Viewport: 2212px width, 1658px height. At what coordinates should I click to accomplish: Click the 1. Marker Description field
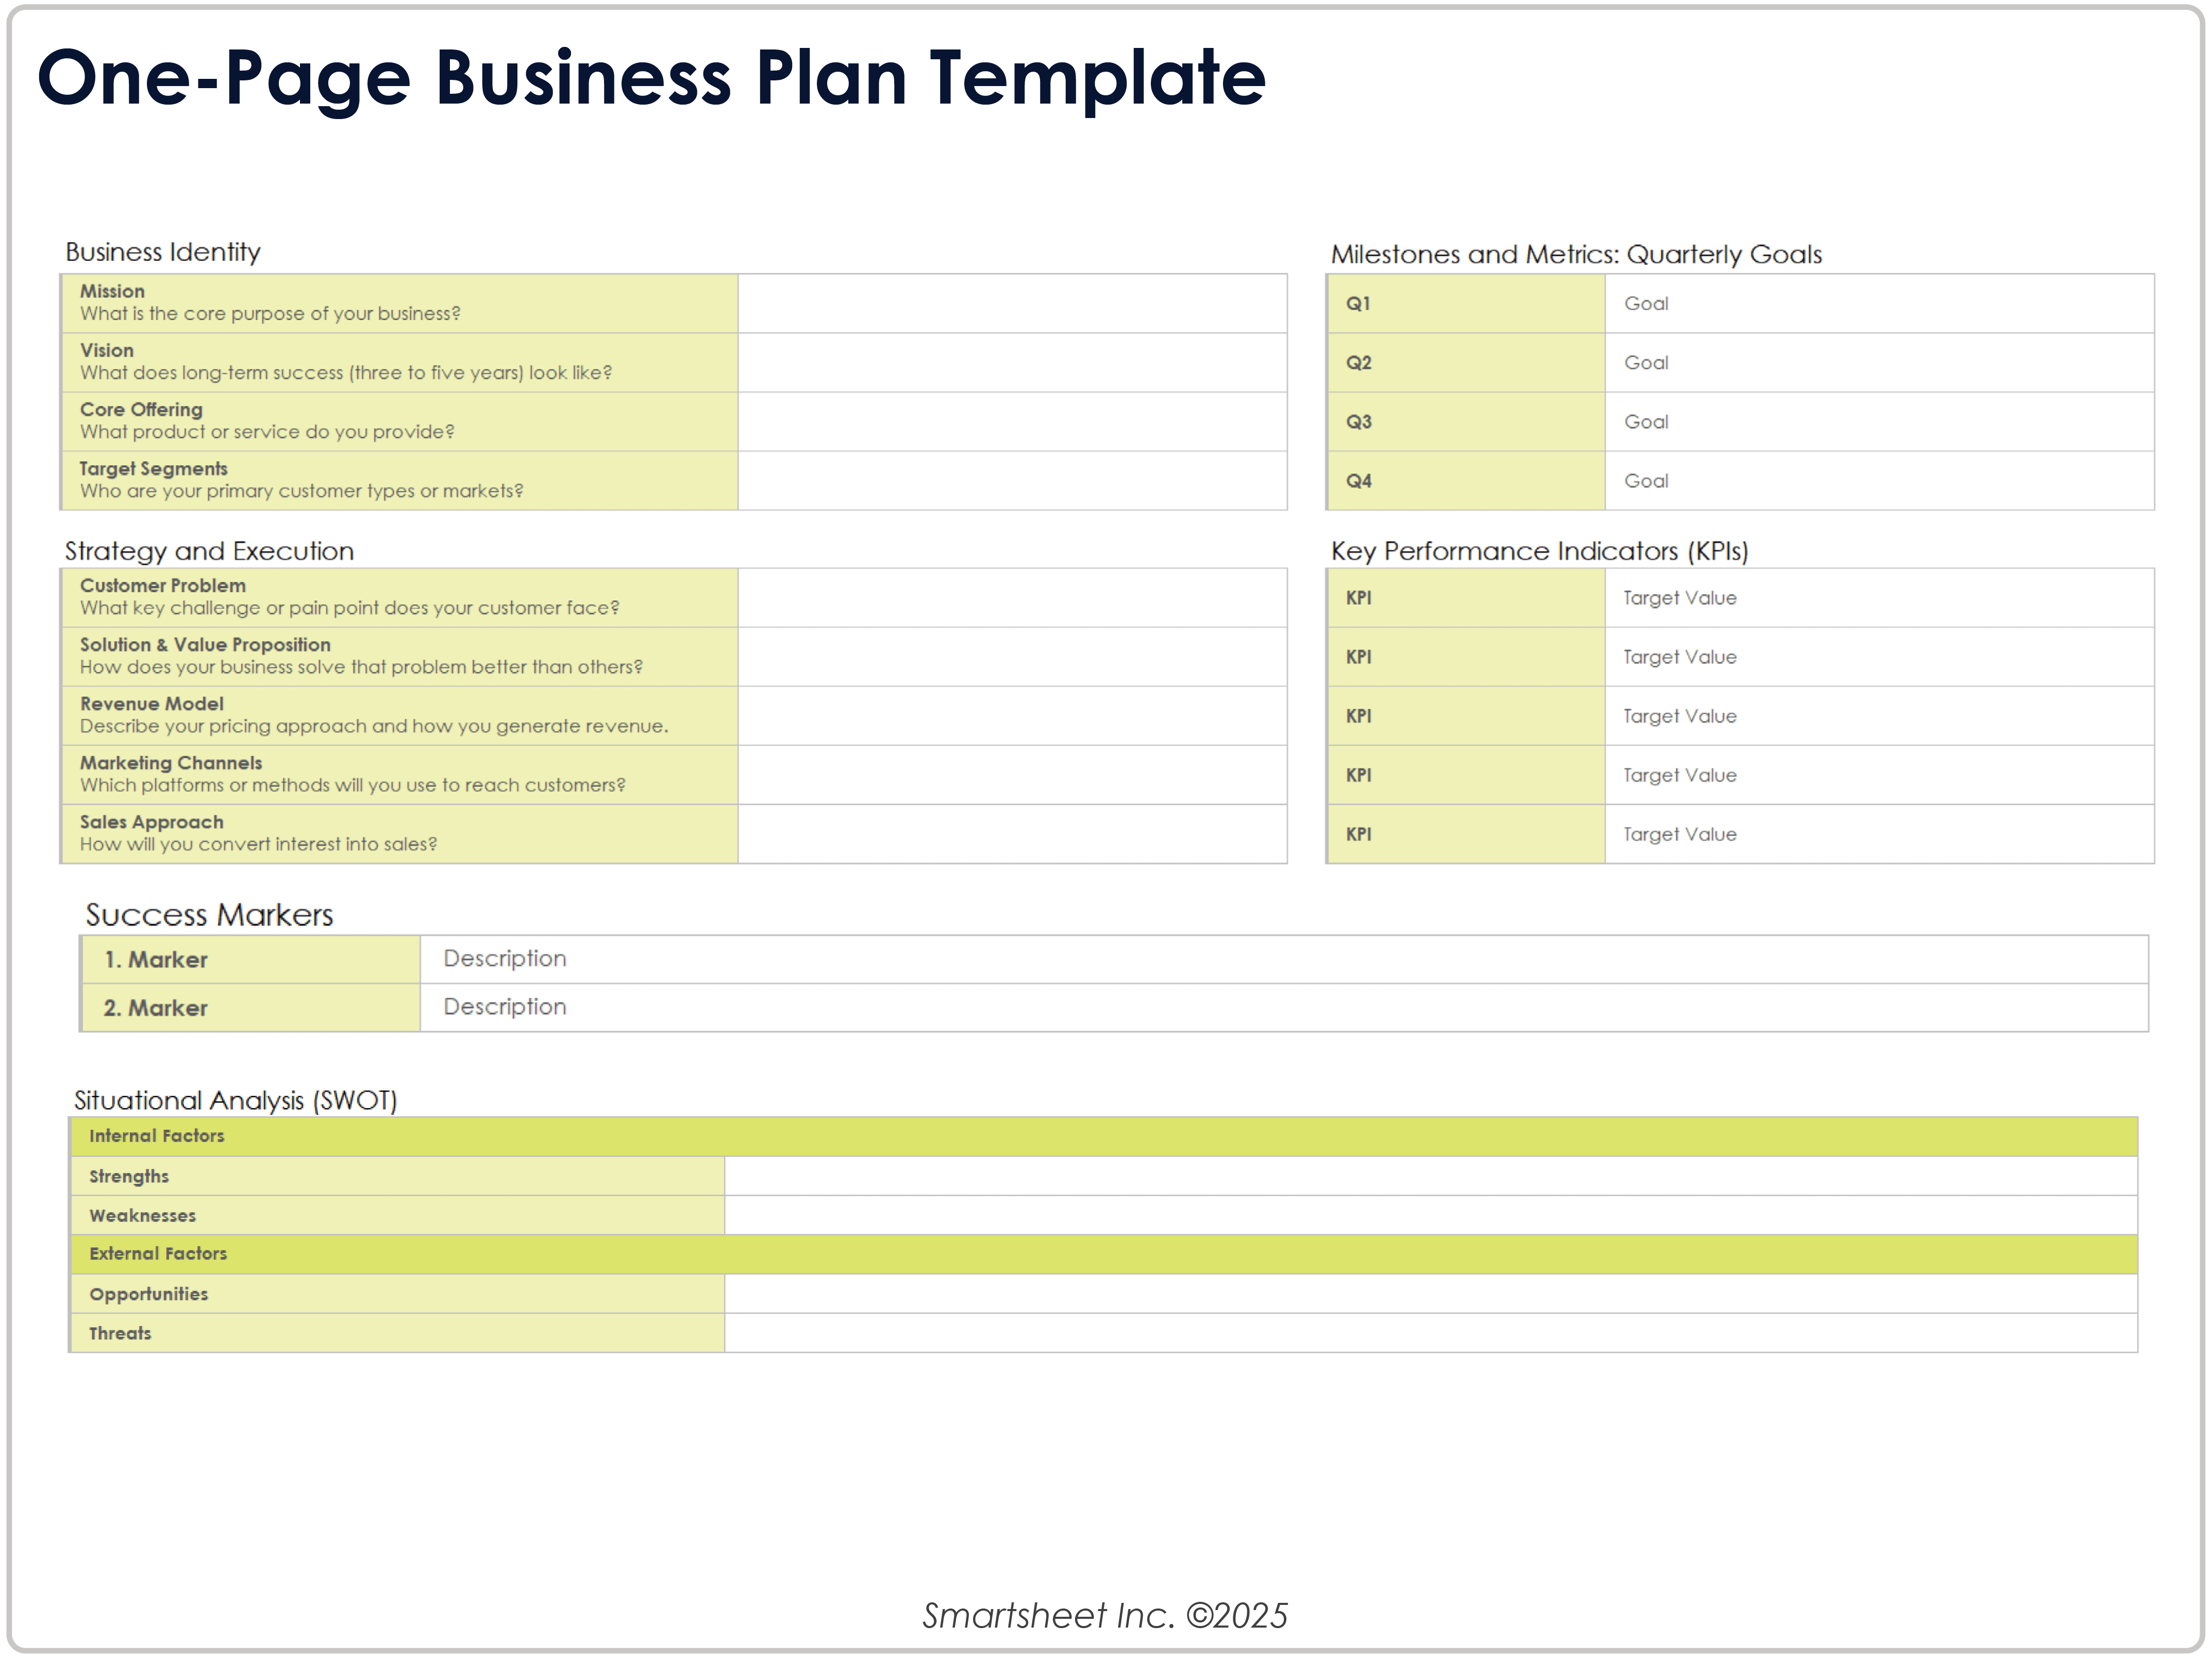click(1282, 958)
